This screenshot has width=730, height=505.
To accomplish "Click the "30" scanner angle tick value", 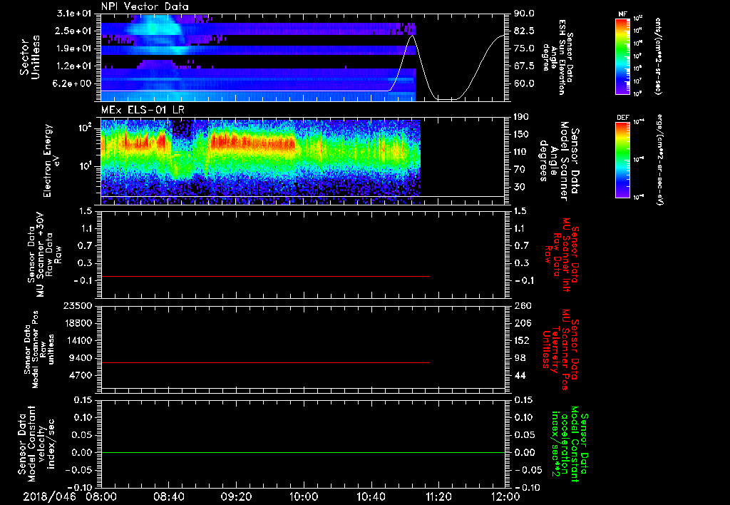I will click(520, 187).
